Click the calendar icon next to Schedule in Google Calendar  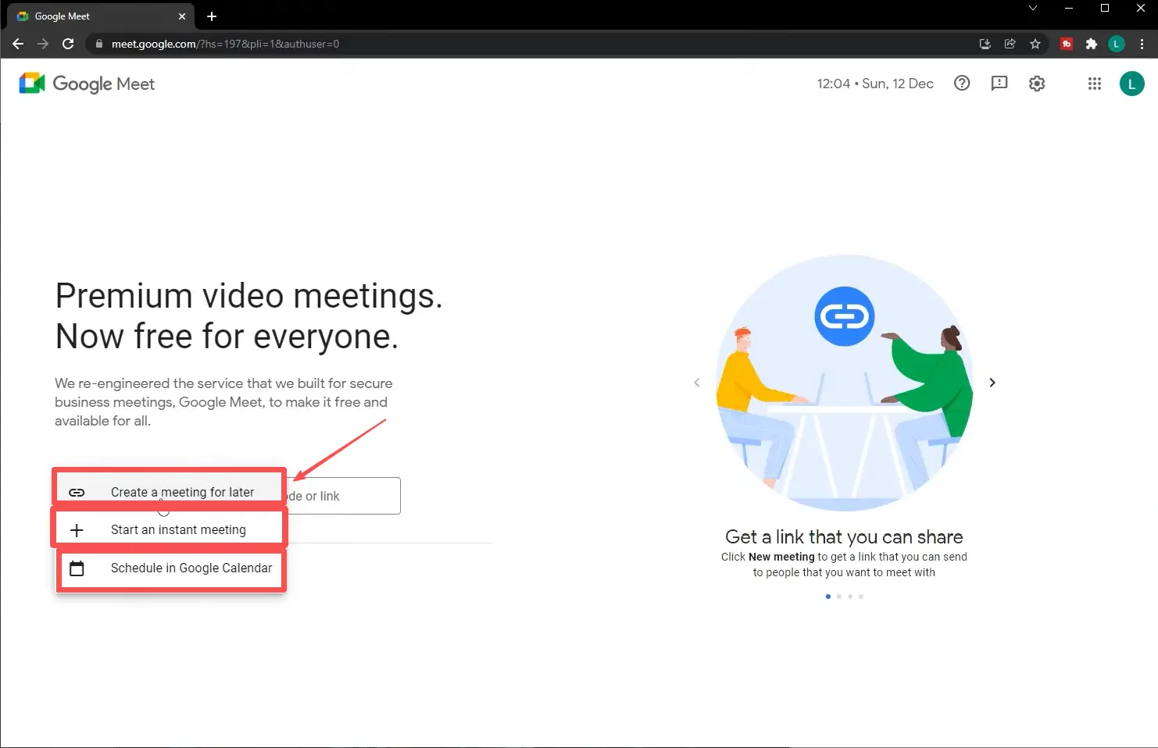click(77, 568)
